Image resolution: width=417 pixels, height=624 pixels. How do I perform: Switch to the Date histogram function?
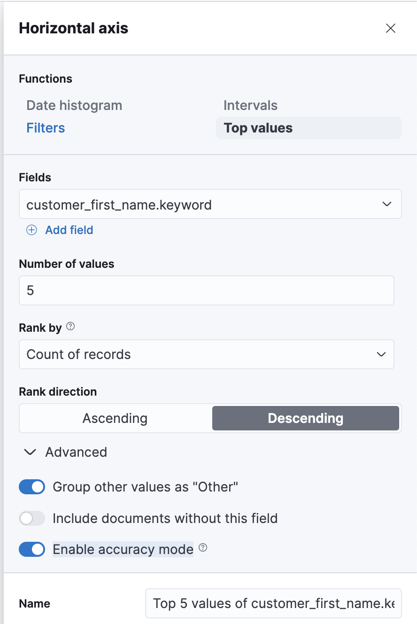[74, 105]
